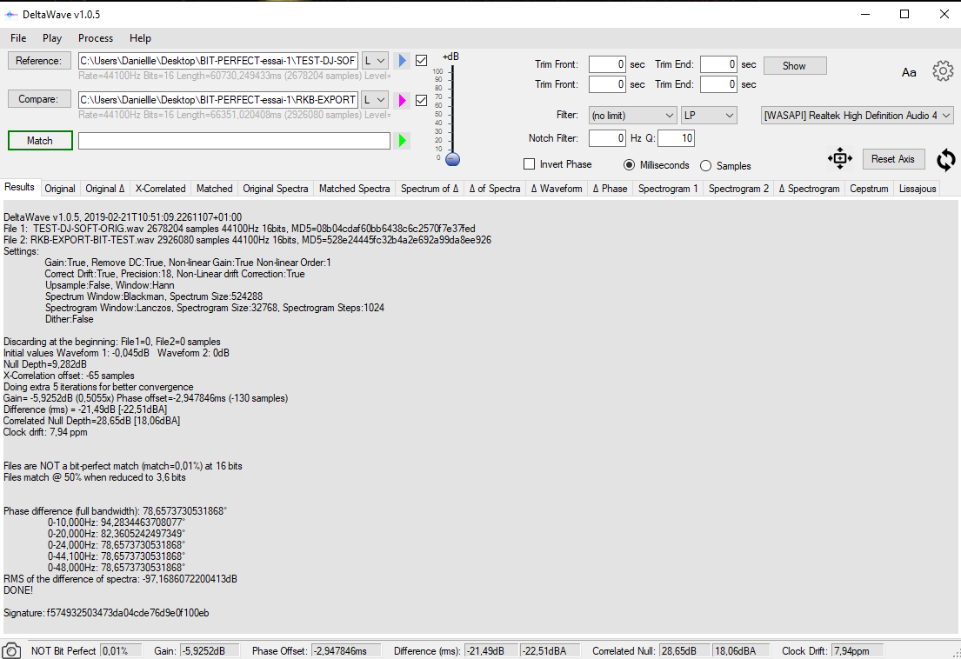Play the Compare file with magenta arrow

tap(402, 100)
